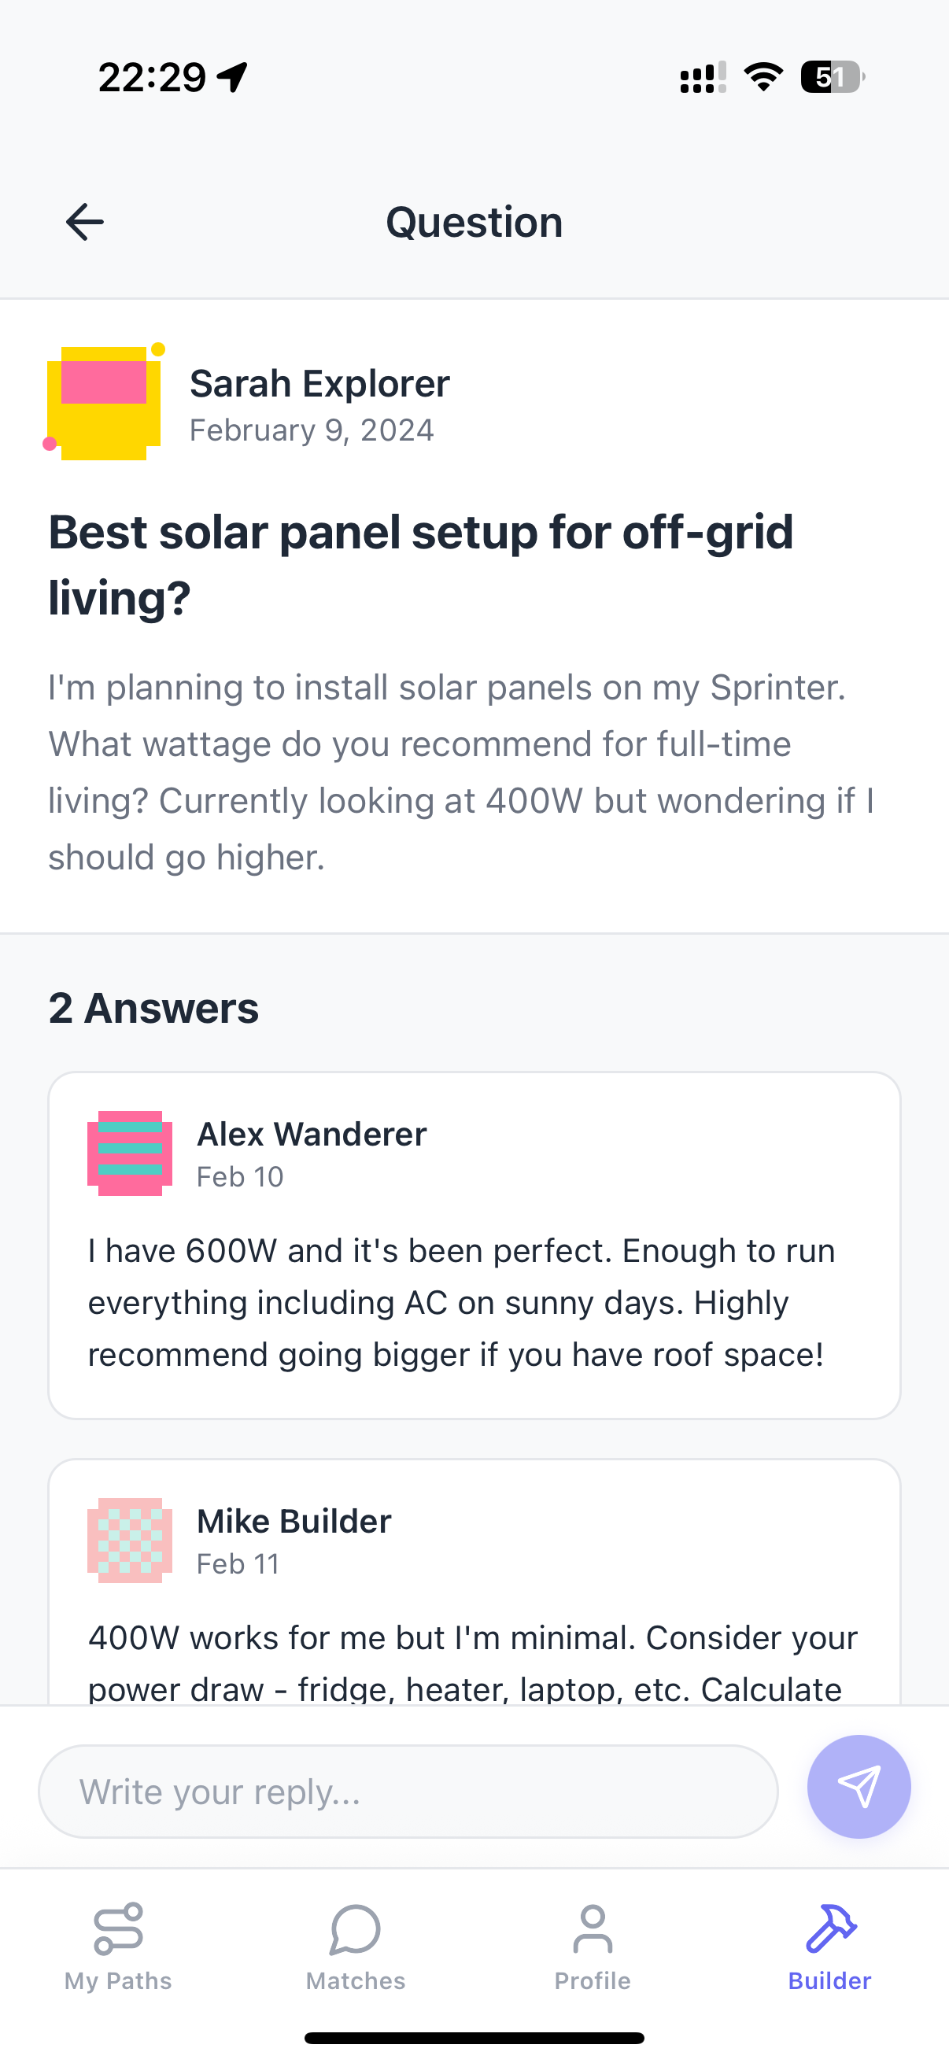Tap the back arrow icon
The image size is (949, 2063).
pyautogui.click(x=85, y=222)
